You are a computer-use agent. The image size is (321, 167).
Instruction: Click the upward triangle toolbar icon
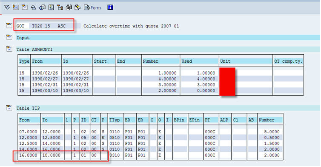33,8
